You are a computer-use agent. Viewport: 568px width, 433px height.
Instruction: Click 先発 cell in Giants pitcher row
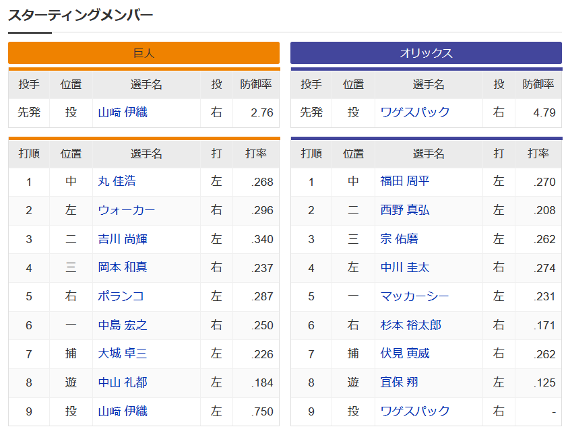coord(29,112)
